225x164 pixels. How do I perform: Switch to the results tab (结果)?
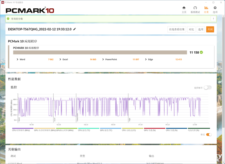pos(206,9)
